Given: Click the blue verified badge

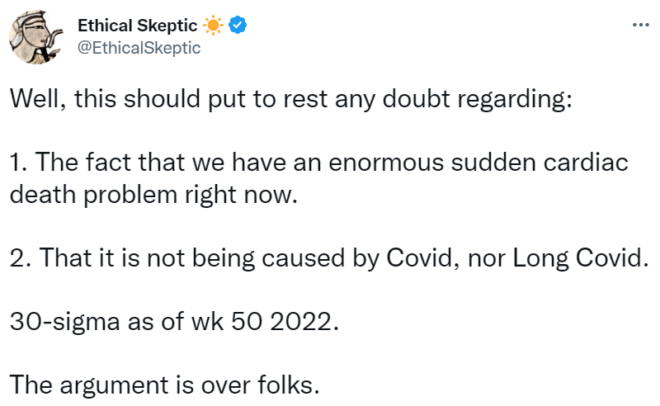Looking at the screenshot, I should [x=239, y=26].
